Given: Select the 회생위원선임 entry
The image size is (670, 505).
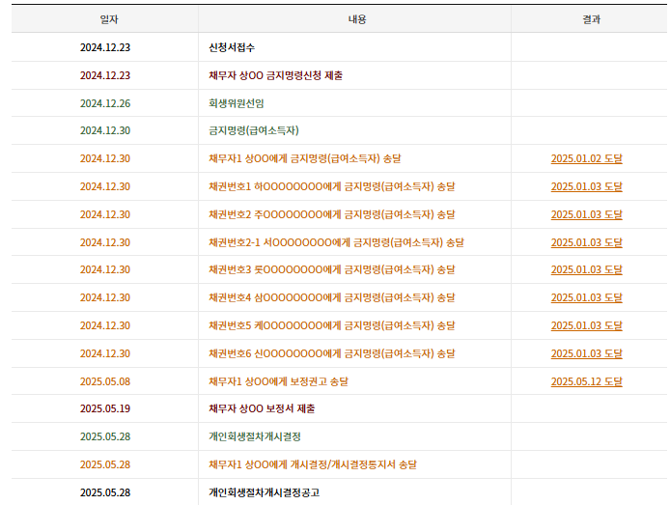Looking at the screenshot, I should tap(237, 103).
